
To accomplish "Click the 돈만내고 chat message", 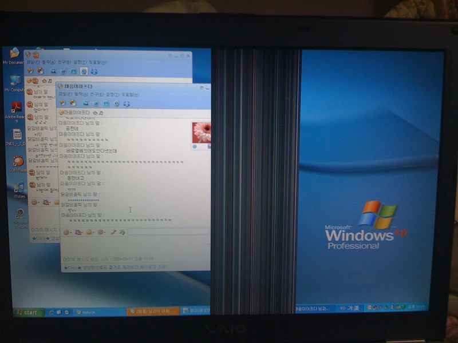I will point(76,178).
